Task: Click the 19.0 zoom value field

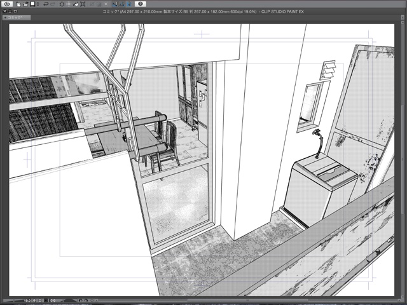Action: click(27, 301)
